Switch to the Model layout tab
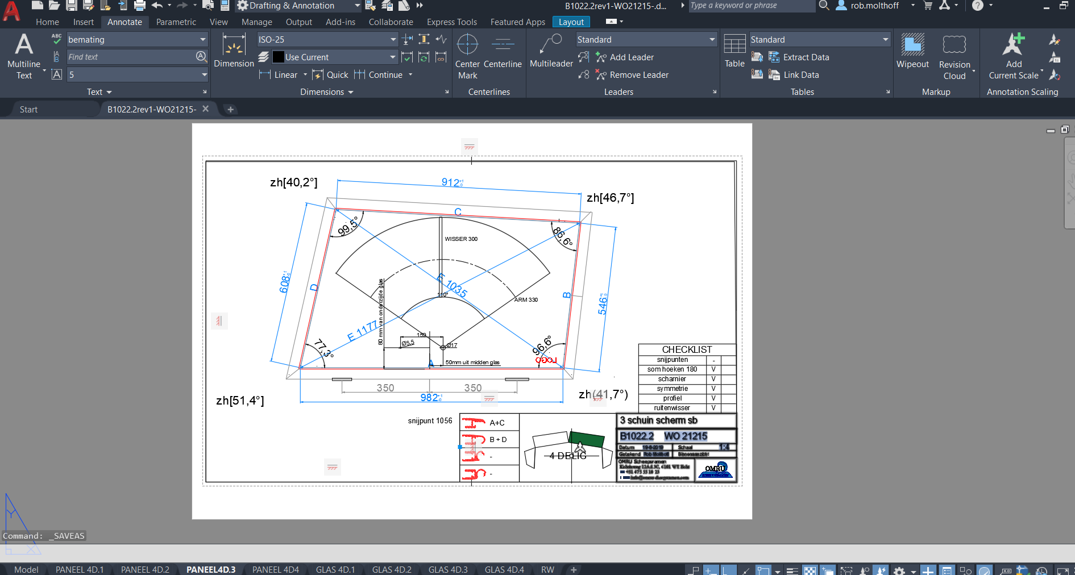The width and height of the screenshot is (1075, 575). pos(26,569)
